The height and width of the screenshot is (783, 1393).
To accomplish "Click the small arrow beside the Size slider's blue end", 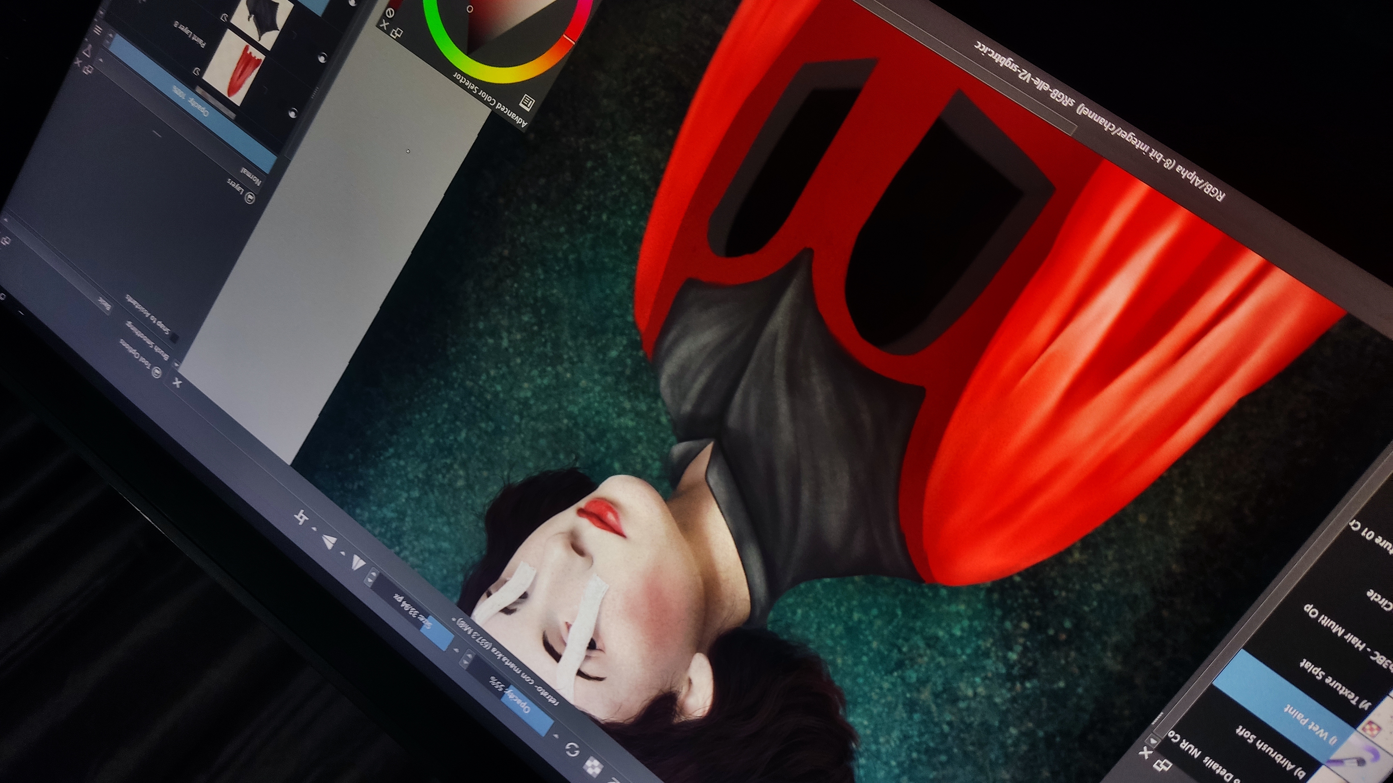I will (456, 650).
